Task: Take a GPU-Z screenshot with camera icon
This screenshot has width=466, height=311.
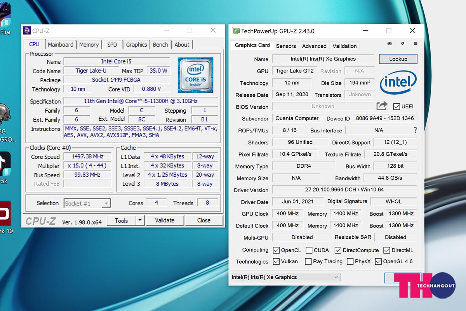Action: [x=389, y=43]
